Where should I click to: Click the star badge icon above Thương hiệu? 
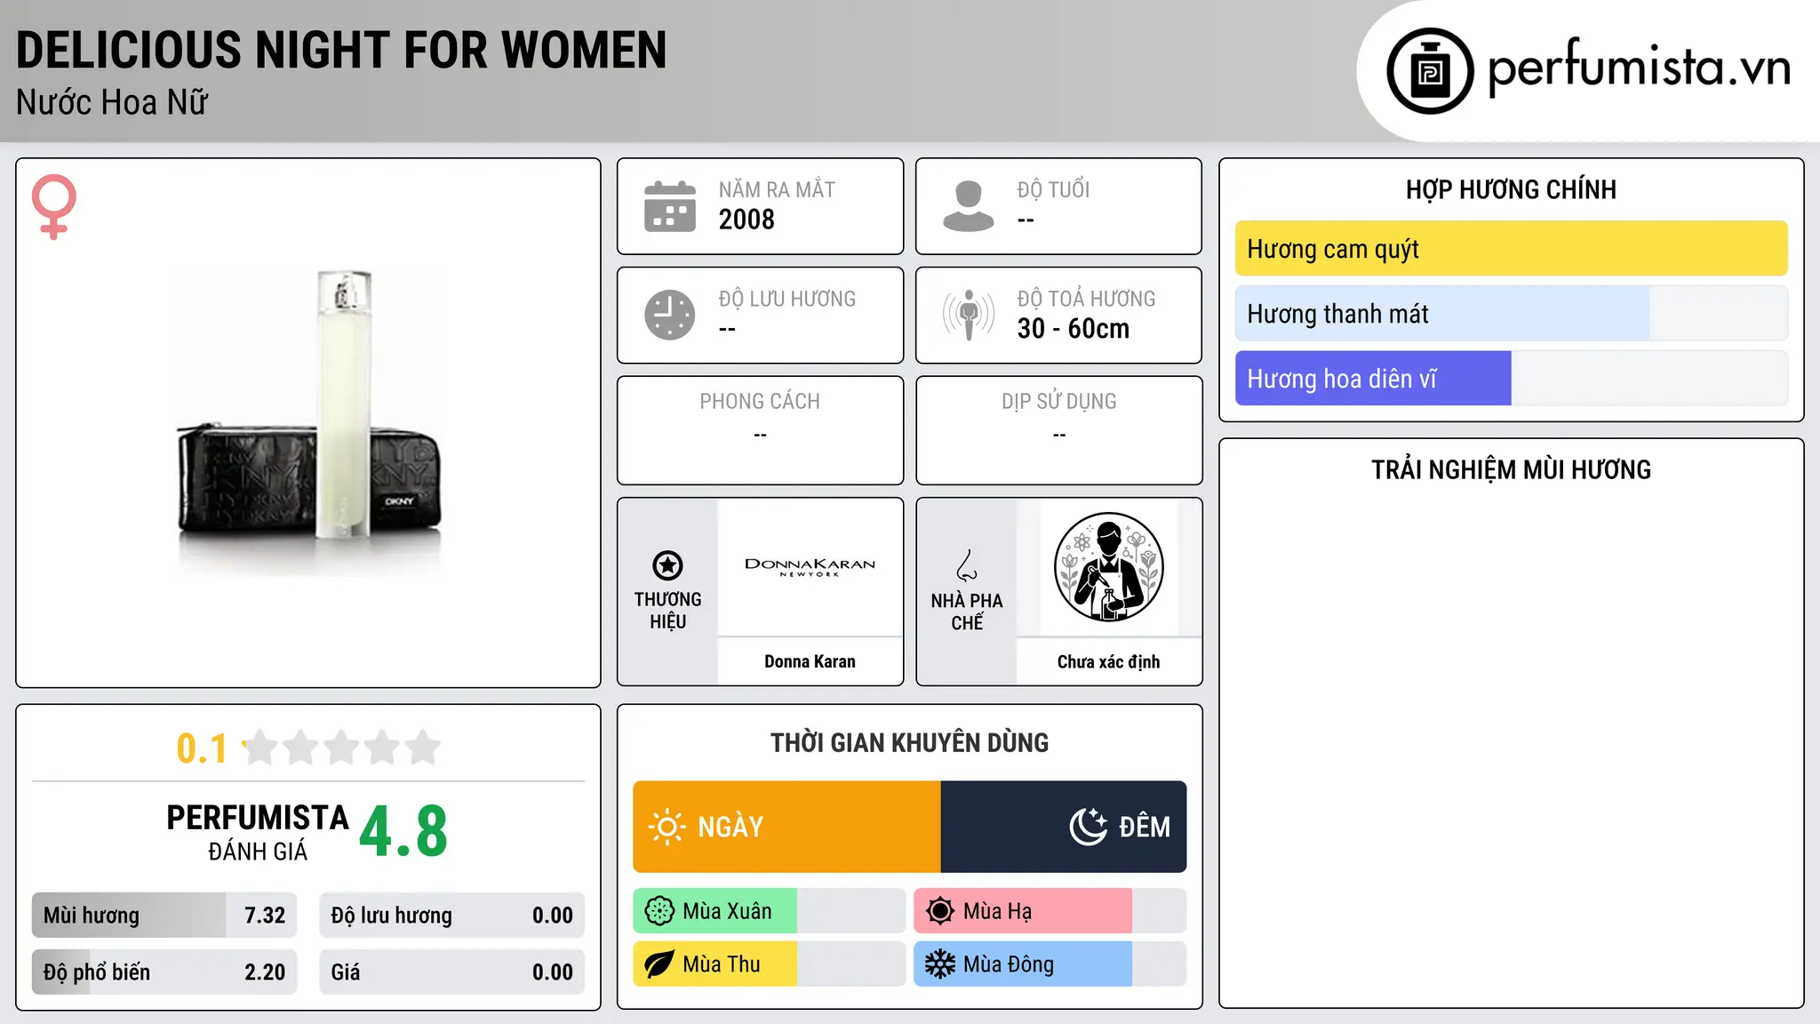667,565
